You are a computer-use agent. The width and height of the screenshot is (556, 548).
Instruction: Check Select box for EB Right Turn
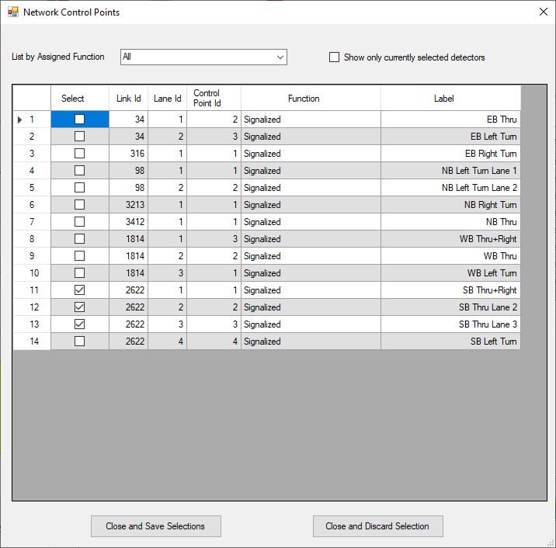(x=79, y=153)
